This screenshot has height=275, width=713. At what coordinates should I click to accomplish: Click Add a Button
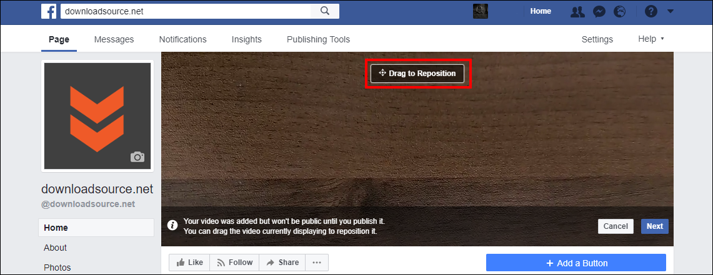tap(576, 263)
